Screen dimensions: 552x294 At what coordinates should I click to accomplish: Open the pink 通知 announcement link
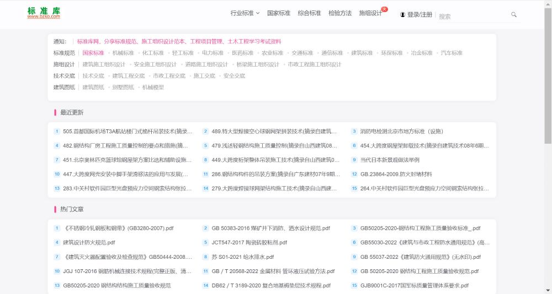pos(179,41)
